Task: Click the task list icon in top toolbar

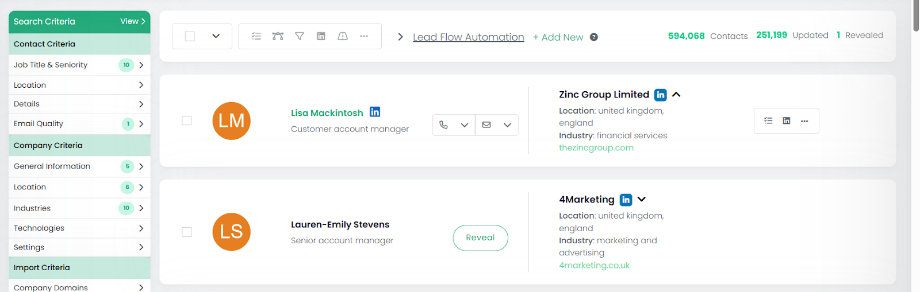Action: pyautogui.click(x=256, y=36)
